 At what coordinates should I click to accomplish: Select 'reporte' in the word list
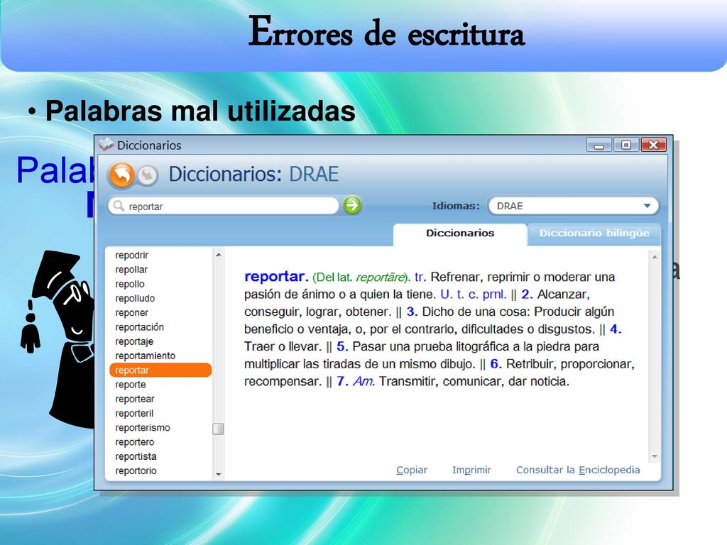pos(131,385)
